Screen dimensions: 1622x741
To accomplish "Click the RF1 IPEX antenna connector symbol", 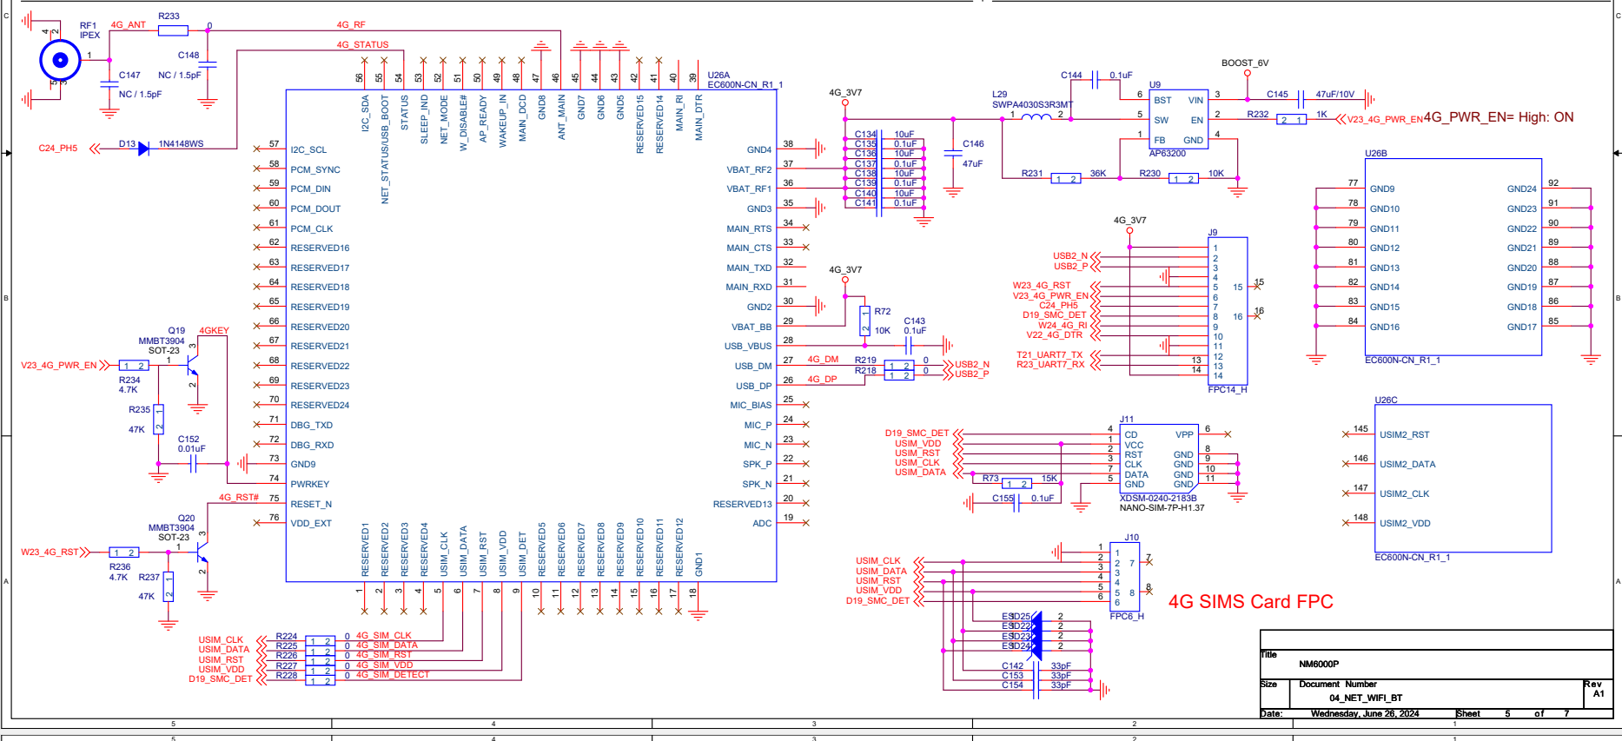I will pos(60,60).
